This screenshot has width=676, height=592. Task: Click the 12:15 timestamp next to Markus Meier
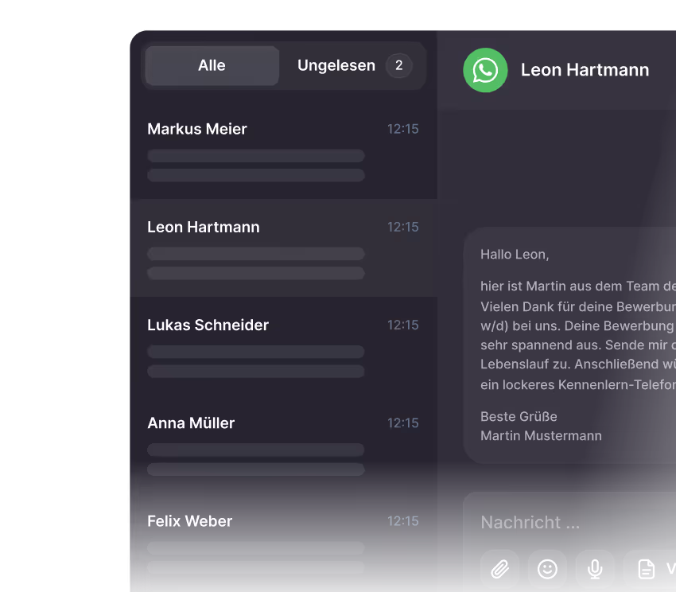click(403, 129)
